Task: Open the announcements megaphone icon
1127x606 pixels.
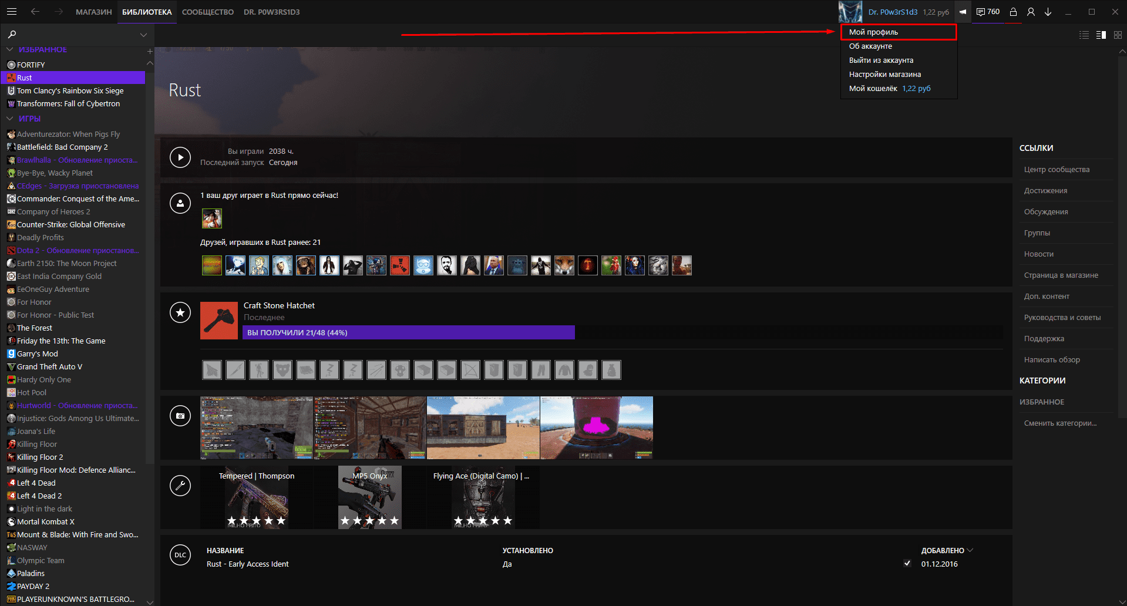Action: pyautogui.click(x=963, y=12)
